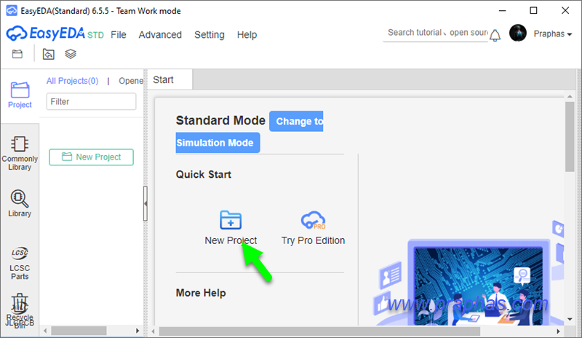Click the vertical scrollbar of Start page
This screenshot has height=338, width=582.
[570, 137]
